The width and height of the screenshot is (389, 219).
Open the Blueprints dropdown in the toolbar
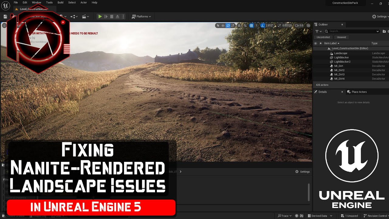pos(74,16)
